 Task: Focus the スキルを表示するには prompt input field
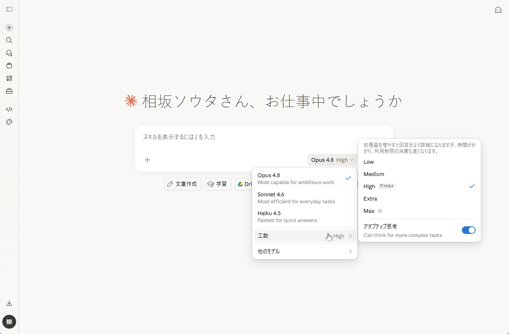(264, 137)
